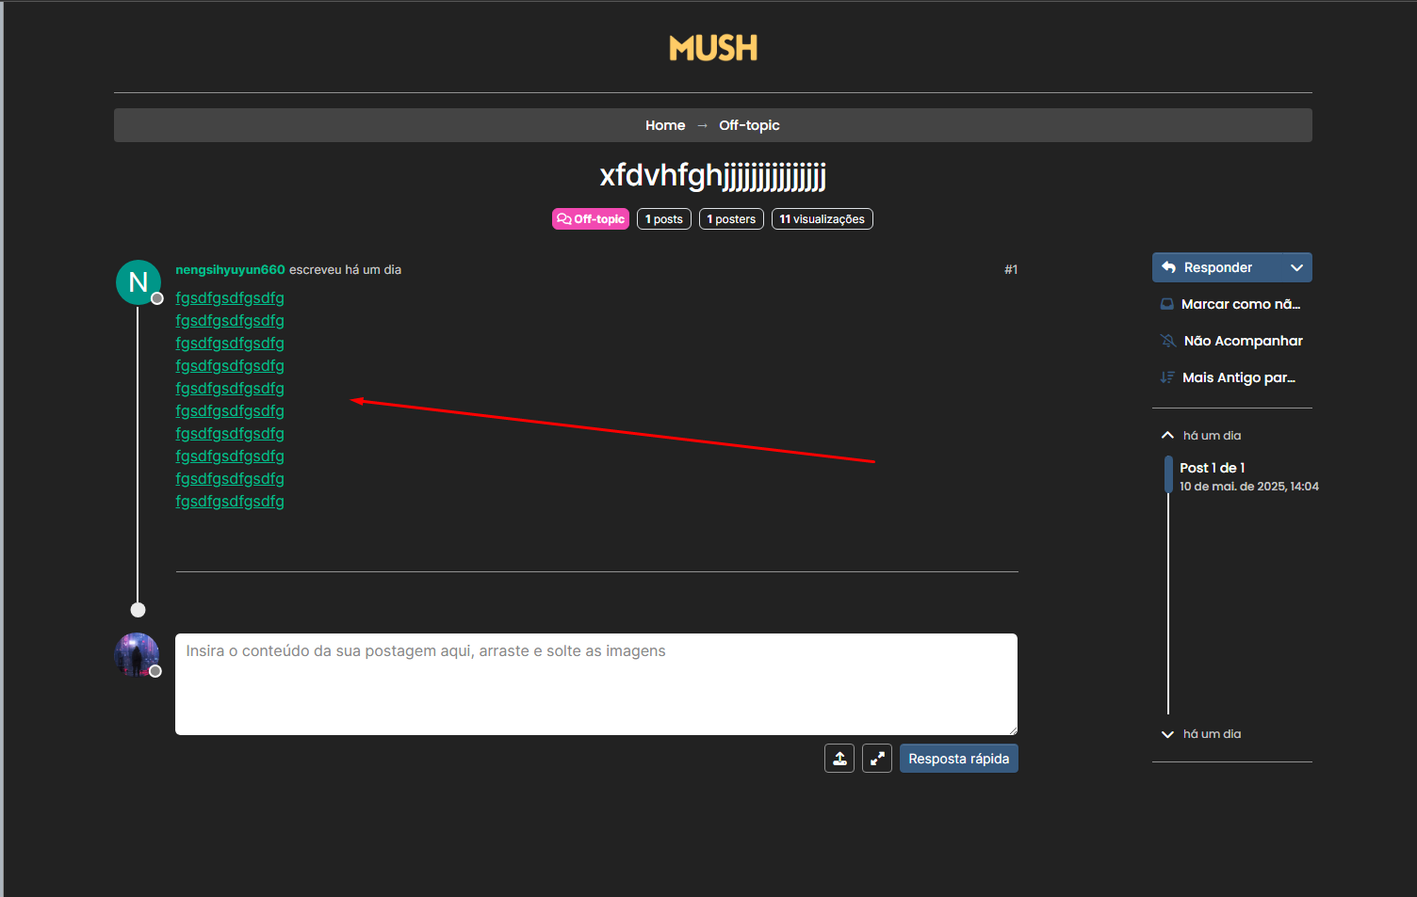Open Off-topic breadcrumb link
The image size is (1417, 897).
(x=749, y=125)
